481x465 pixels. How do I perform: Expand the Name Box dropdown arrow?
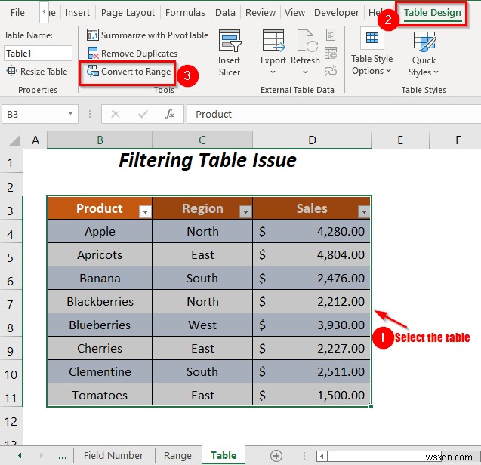click(x=71, y=114)
